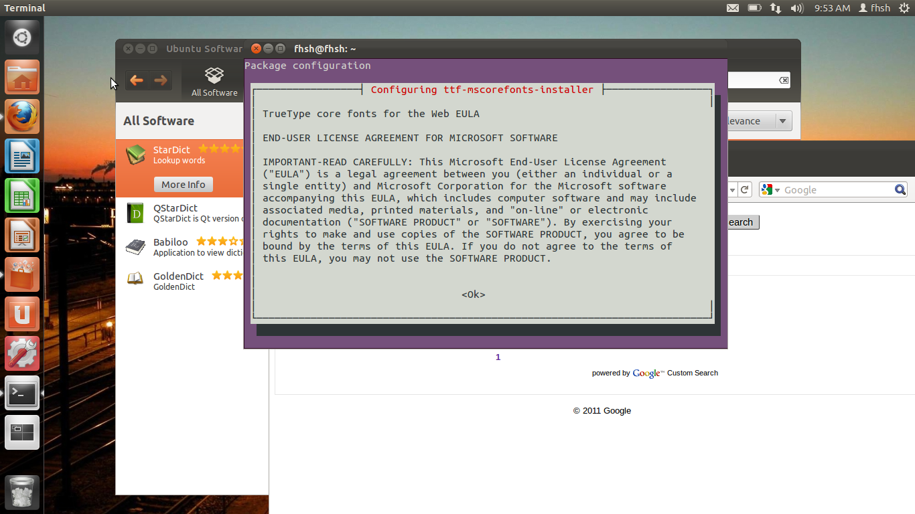The width and height of the screenshot is (915, 514).
Task: Minimize the fhsh@fhsh terminal window
Action: point(268,49)
